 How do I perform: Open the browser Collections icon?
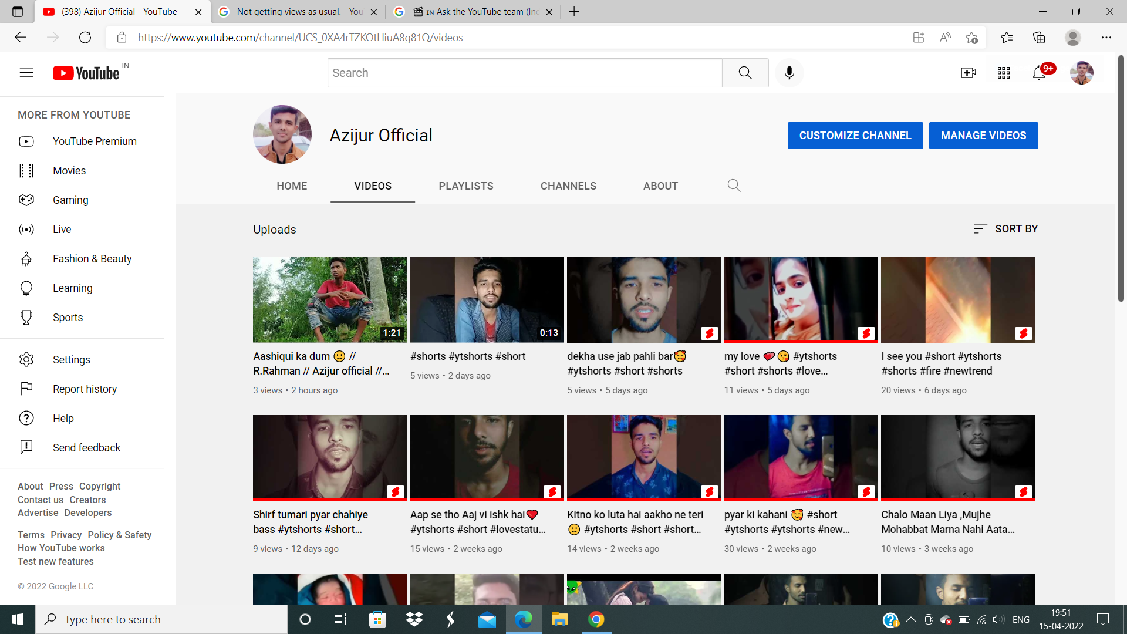pos(1039,38)
